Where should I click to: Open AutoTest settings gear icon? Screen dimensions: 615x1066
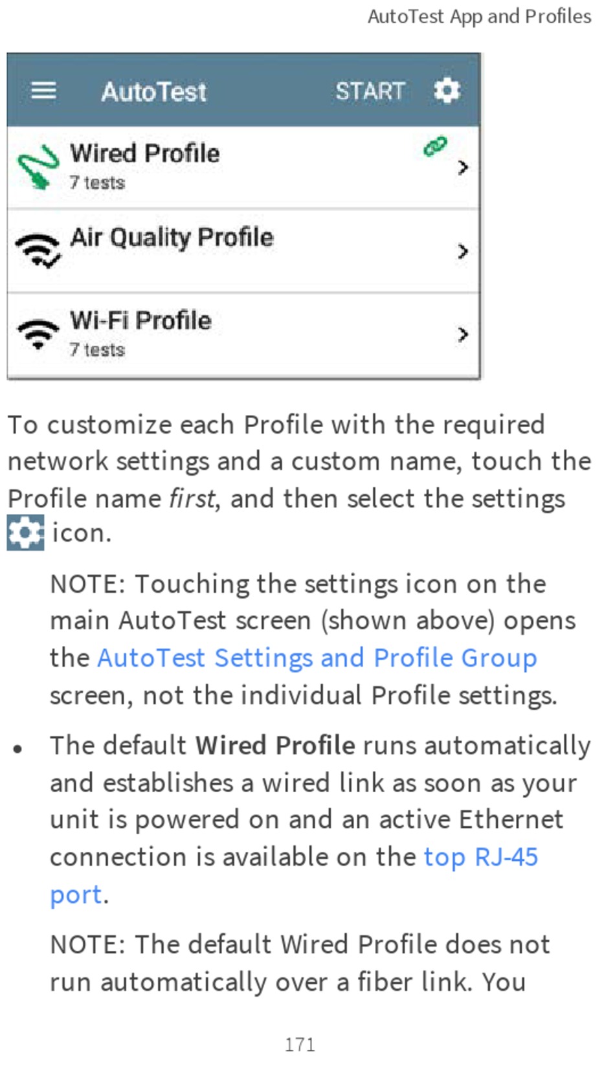[x=447, y=91]
